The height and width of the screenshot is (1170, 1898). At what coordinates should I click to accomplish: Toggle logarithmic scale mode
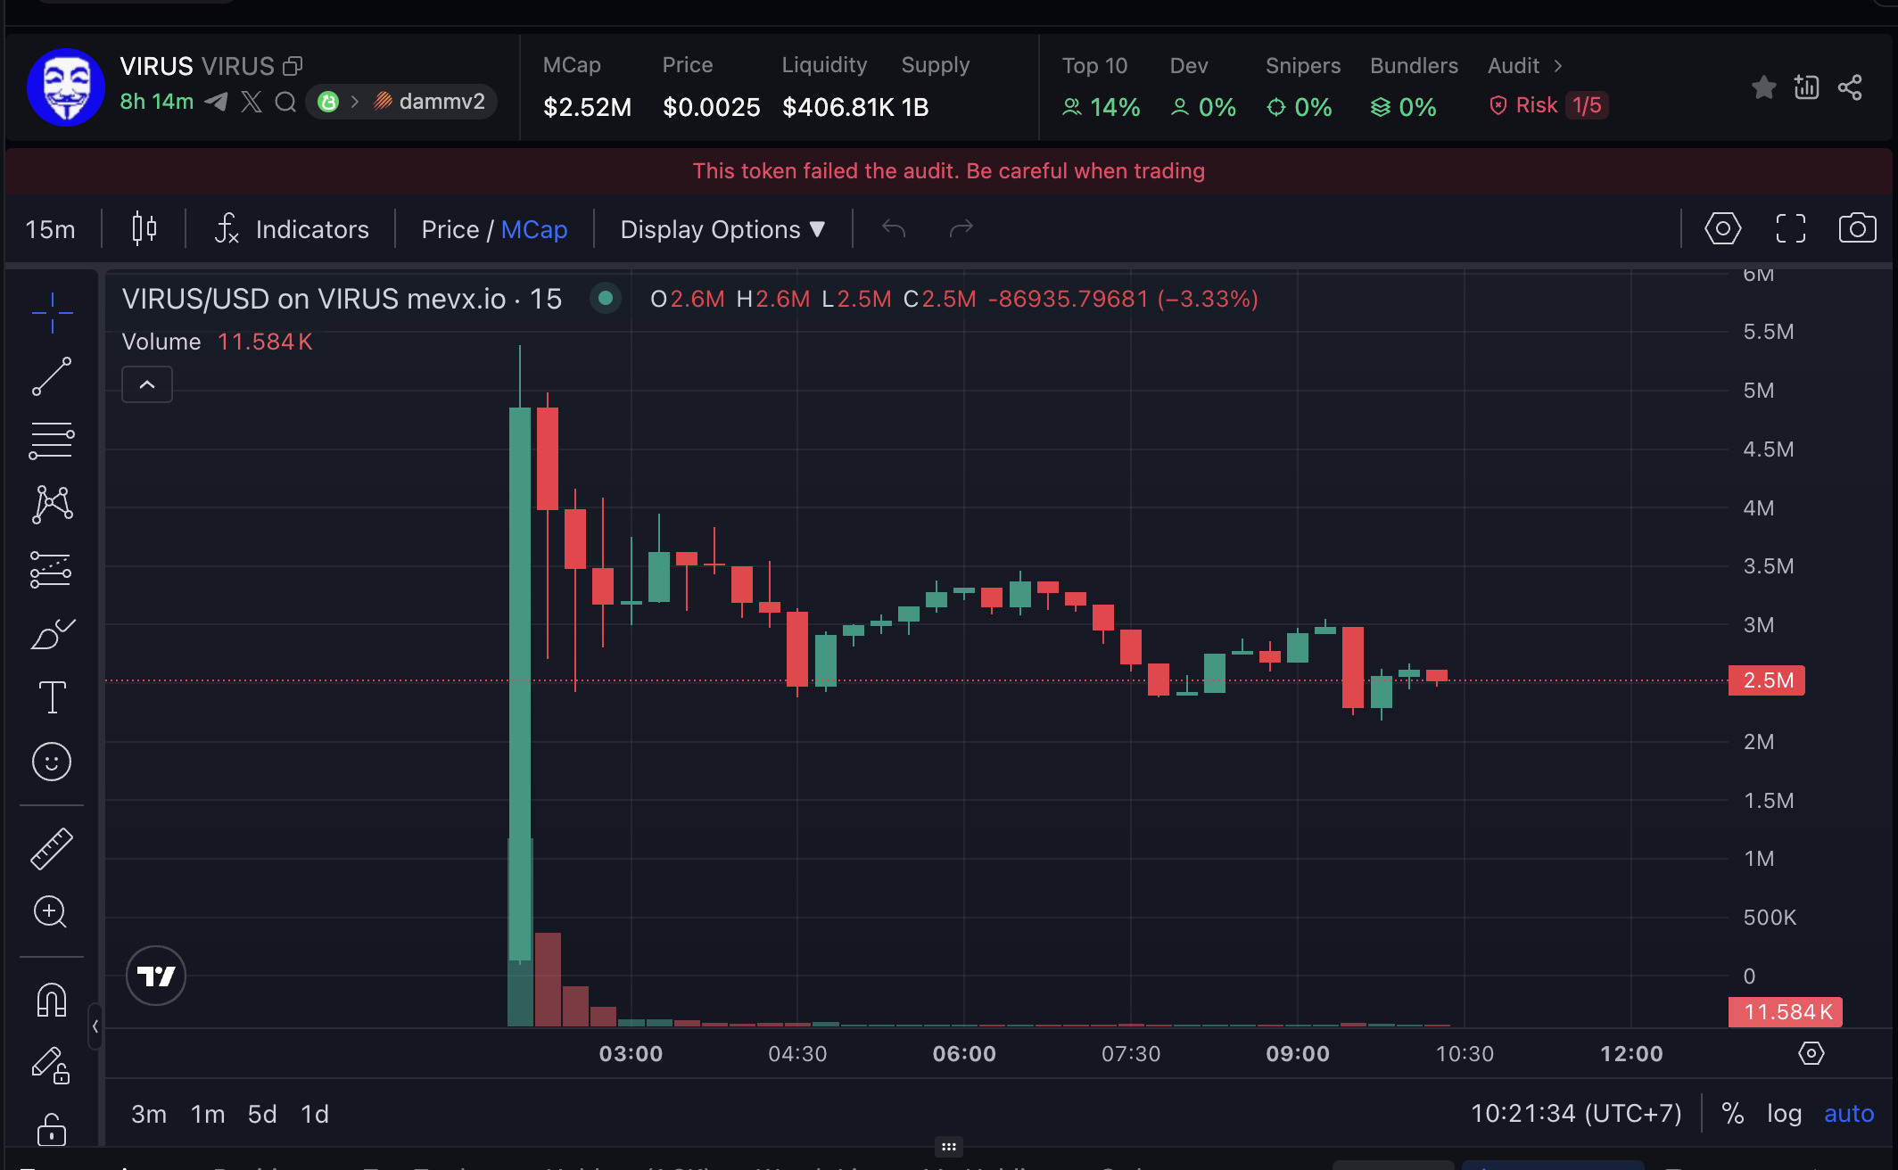(1785, 1114)
